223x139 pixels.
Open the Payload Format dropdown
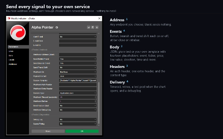78,76
